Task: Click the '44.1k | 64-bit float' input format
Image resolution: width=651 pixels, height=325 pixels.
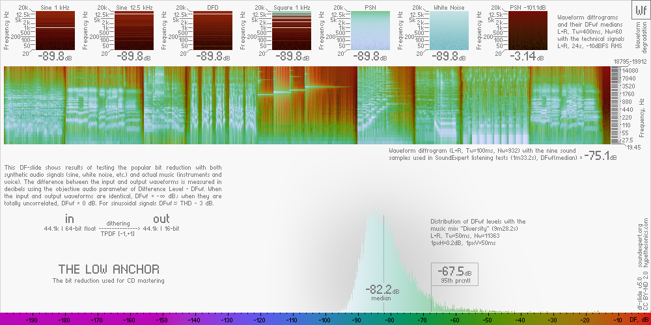Action: 71,228
